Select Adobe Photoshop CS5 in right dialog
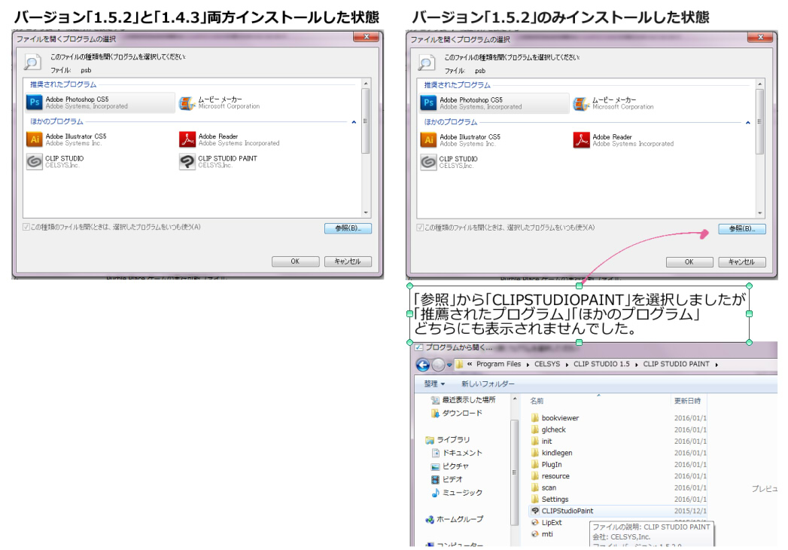This screenshot has width=788, height=550. click(494, 103)
